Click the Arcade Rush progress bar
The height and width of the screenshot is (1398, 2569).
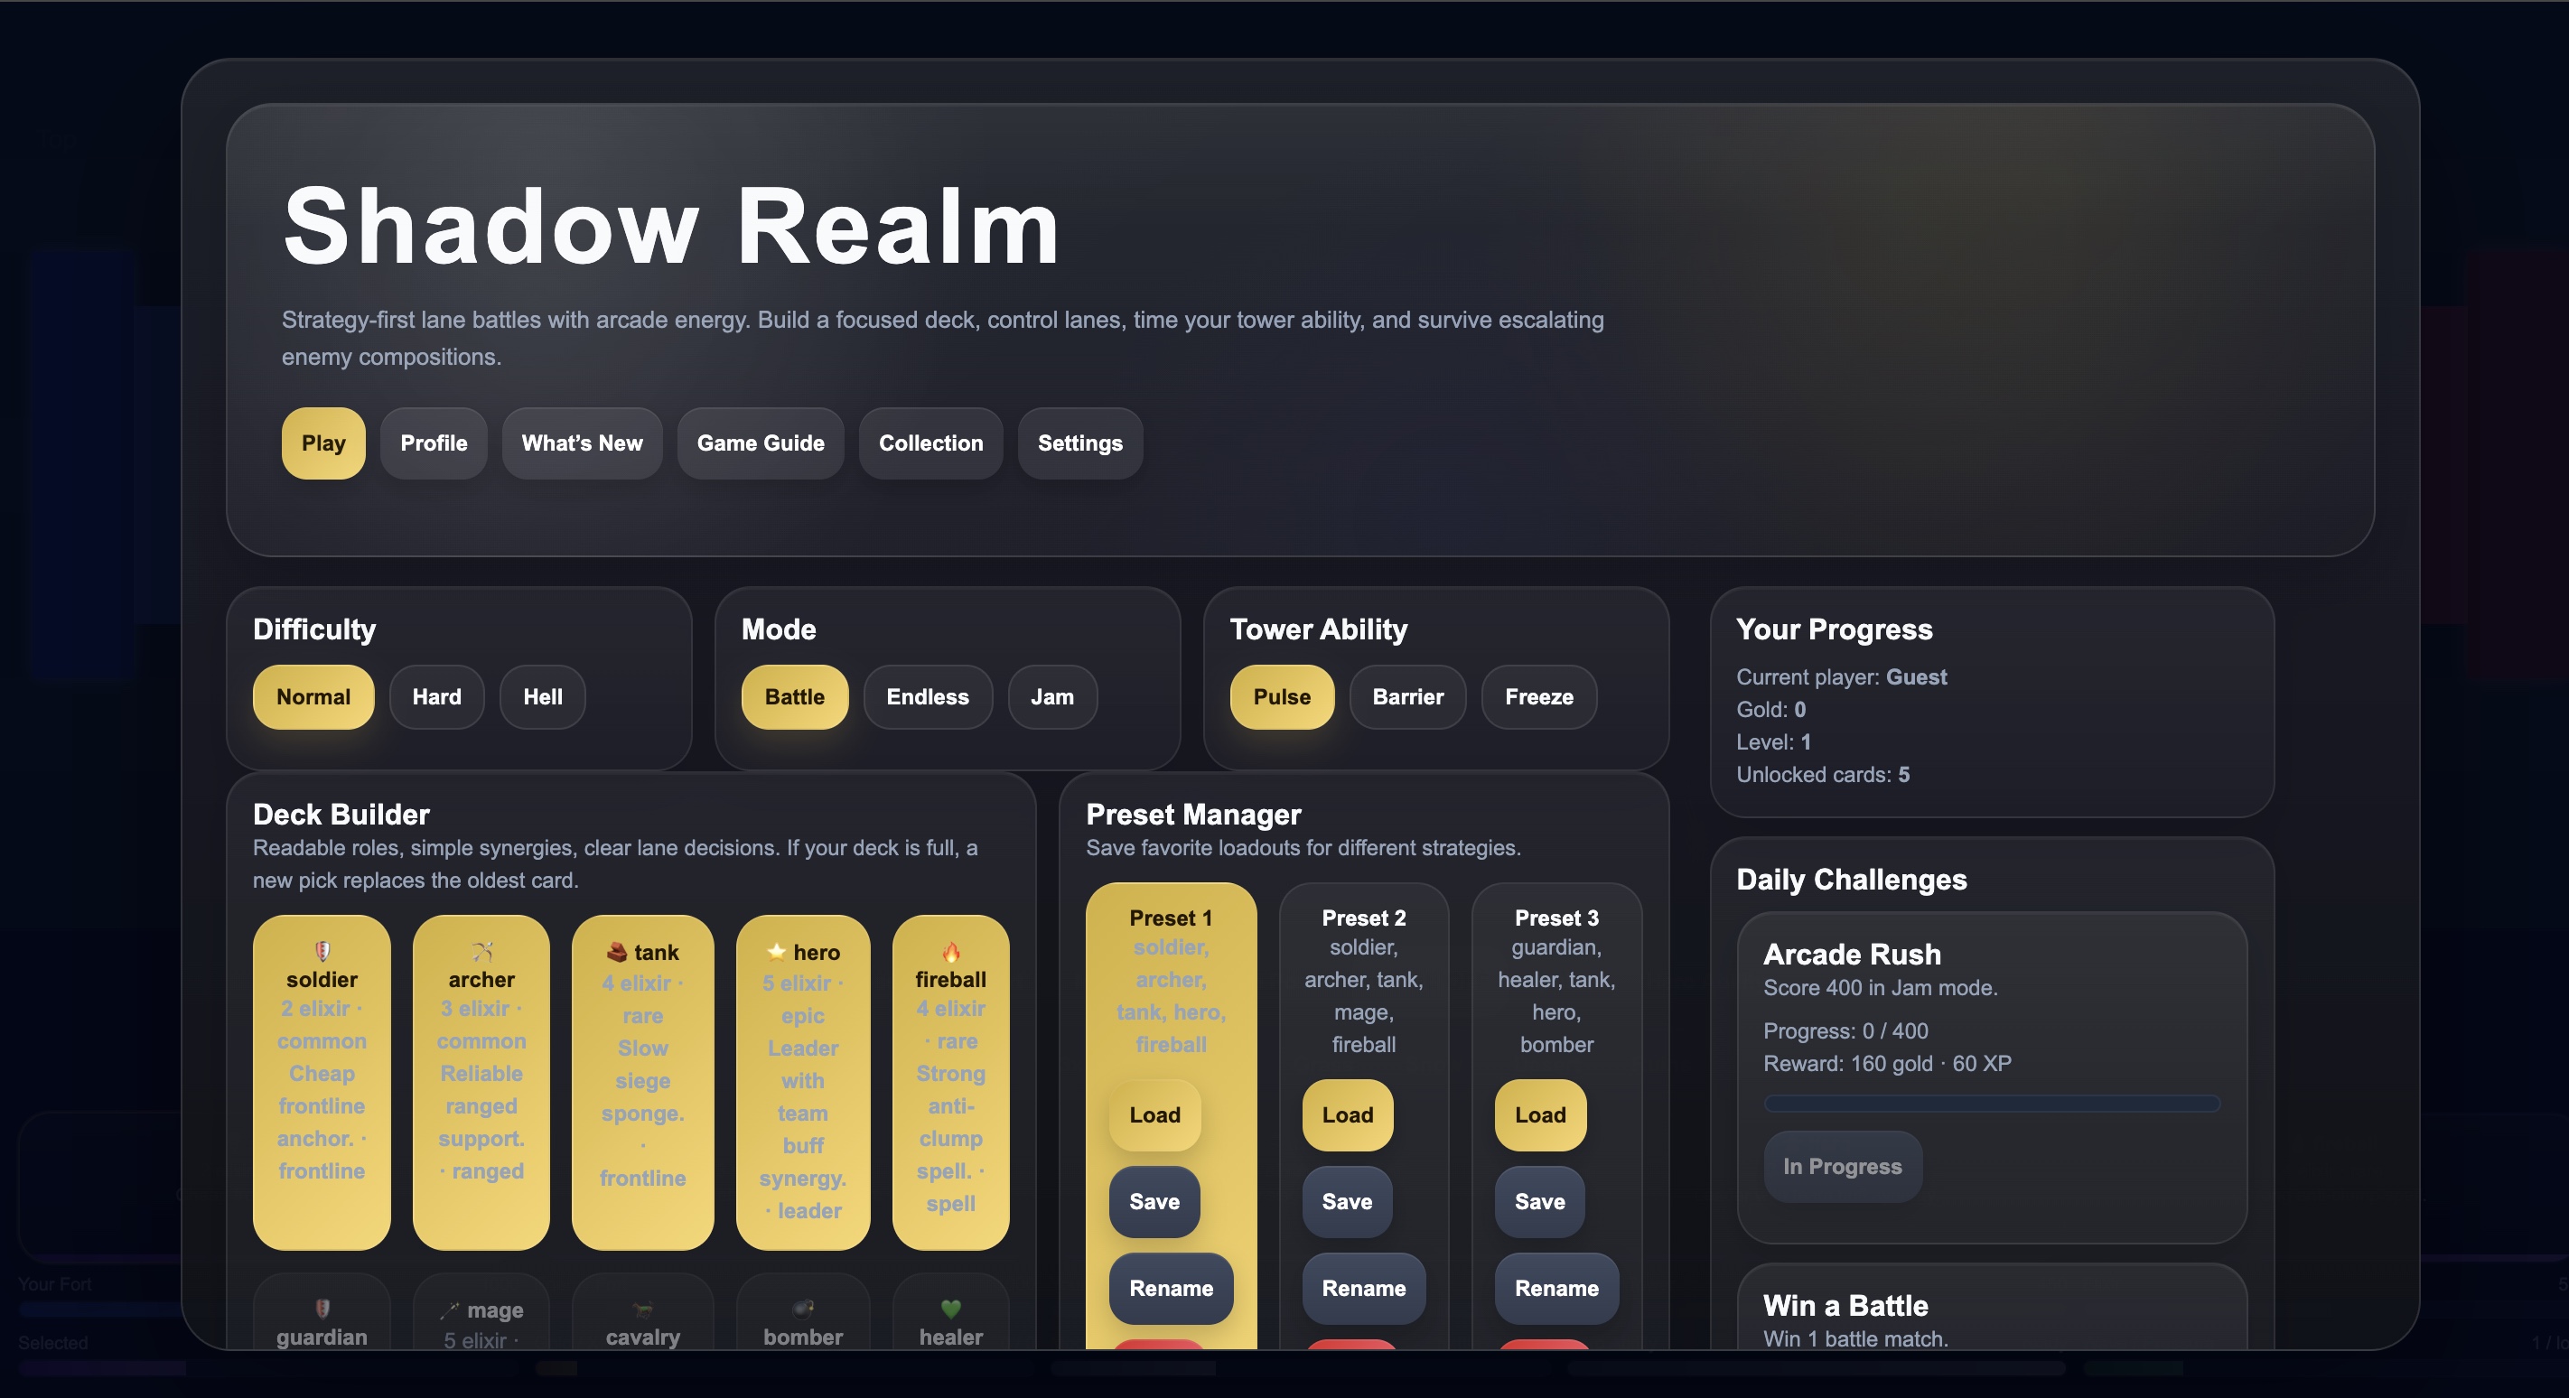click(x=1991, y=1104)
